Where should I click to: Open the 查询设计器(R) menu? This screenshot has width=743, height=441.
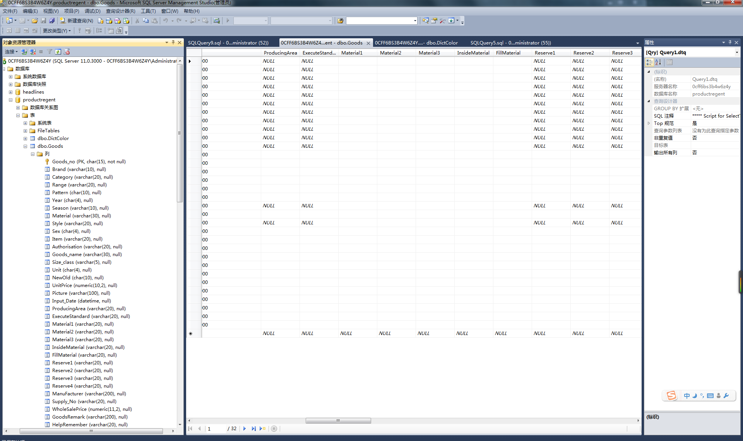tap(121, 11)
